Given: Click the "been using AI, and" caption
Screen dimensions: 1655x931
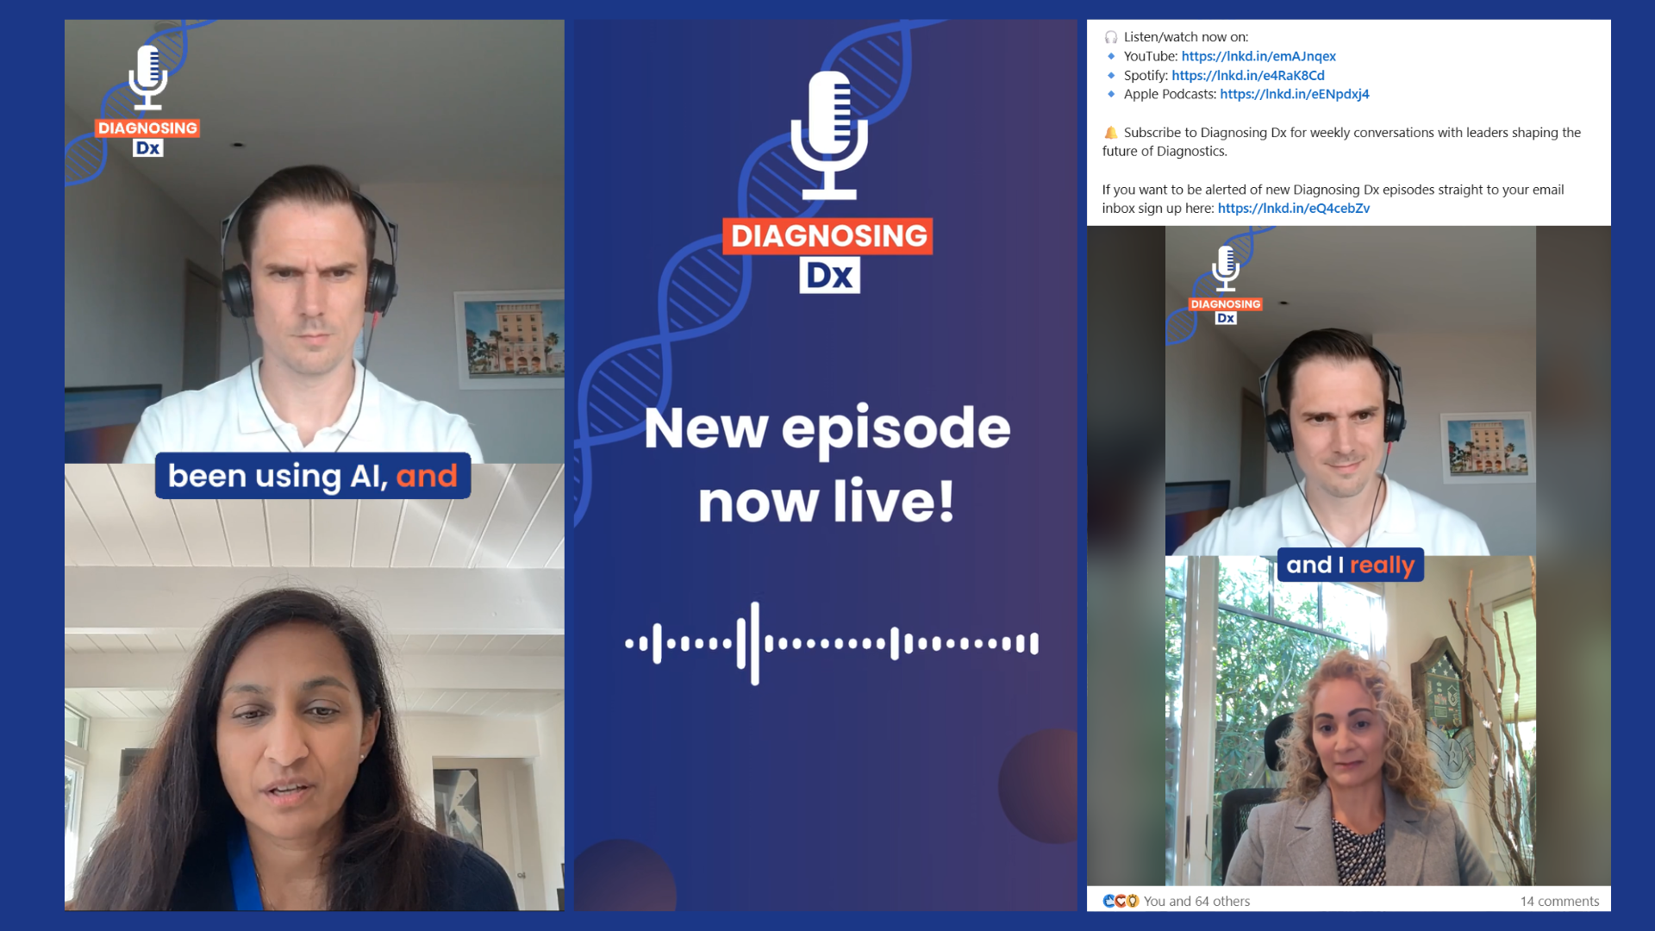Looking at the screenshot, I should click(313, 475).
